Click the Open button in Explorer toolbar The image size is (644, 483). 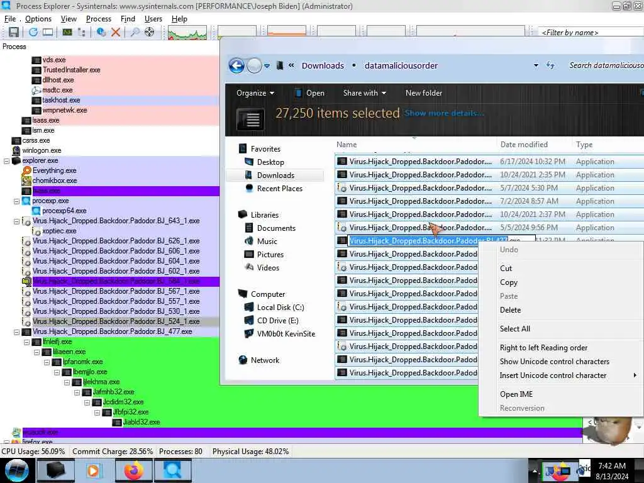[310, 93]
